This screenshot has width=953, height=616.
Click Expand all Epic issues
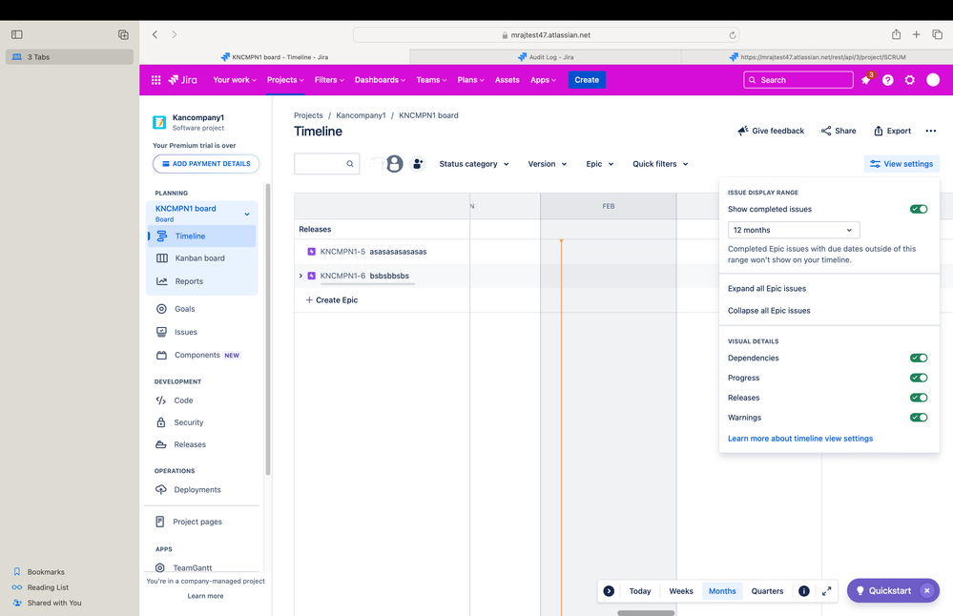pyautogui.click(x=767, y=289)
